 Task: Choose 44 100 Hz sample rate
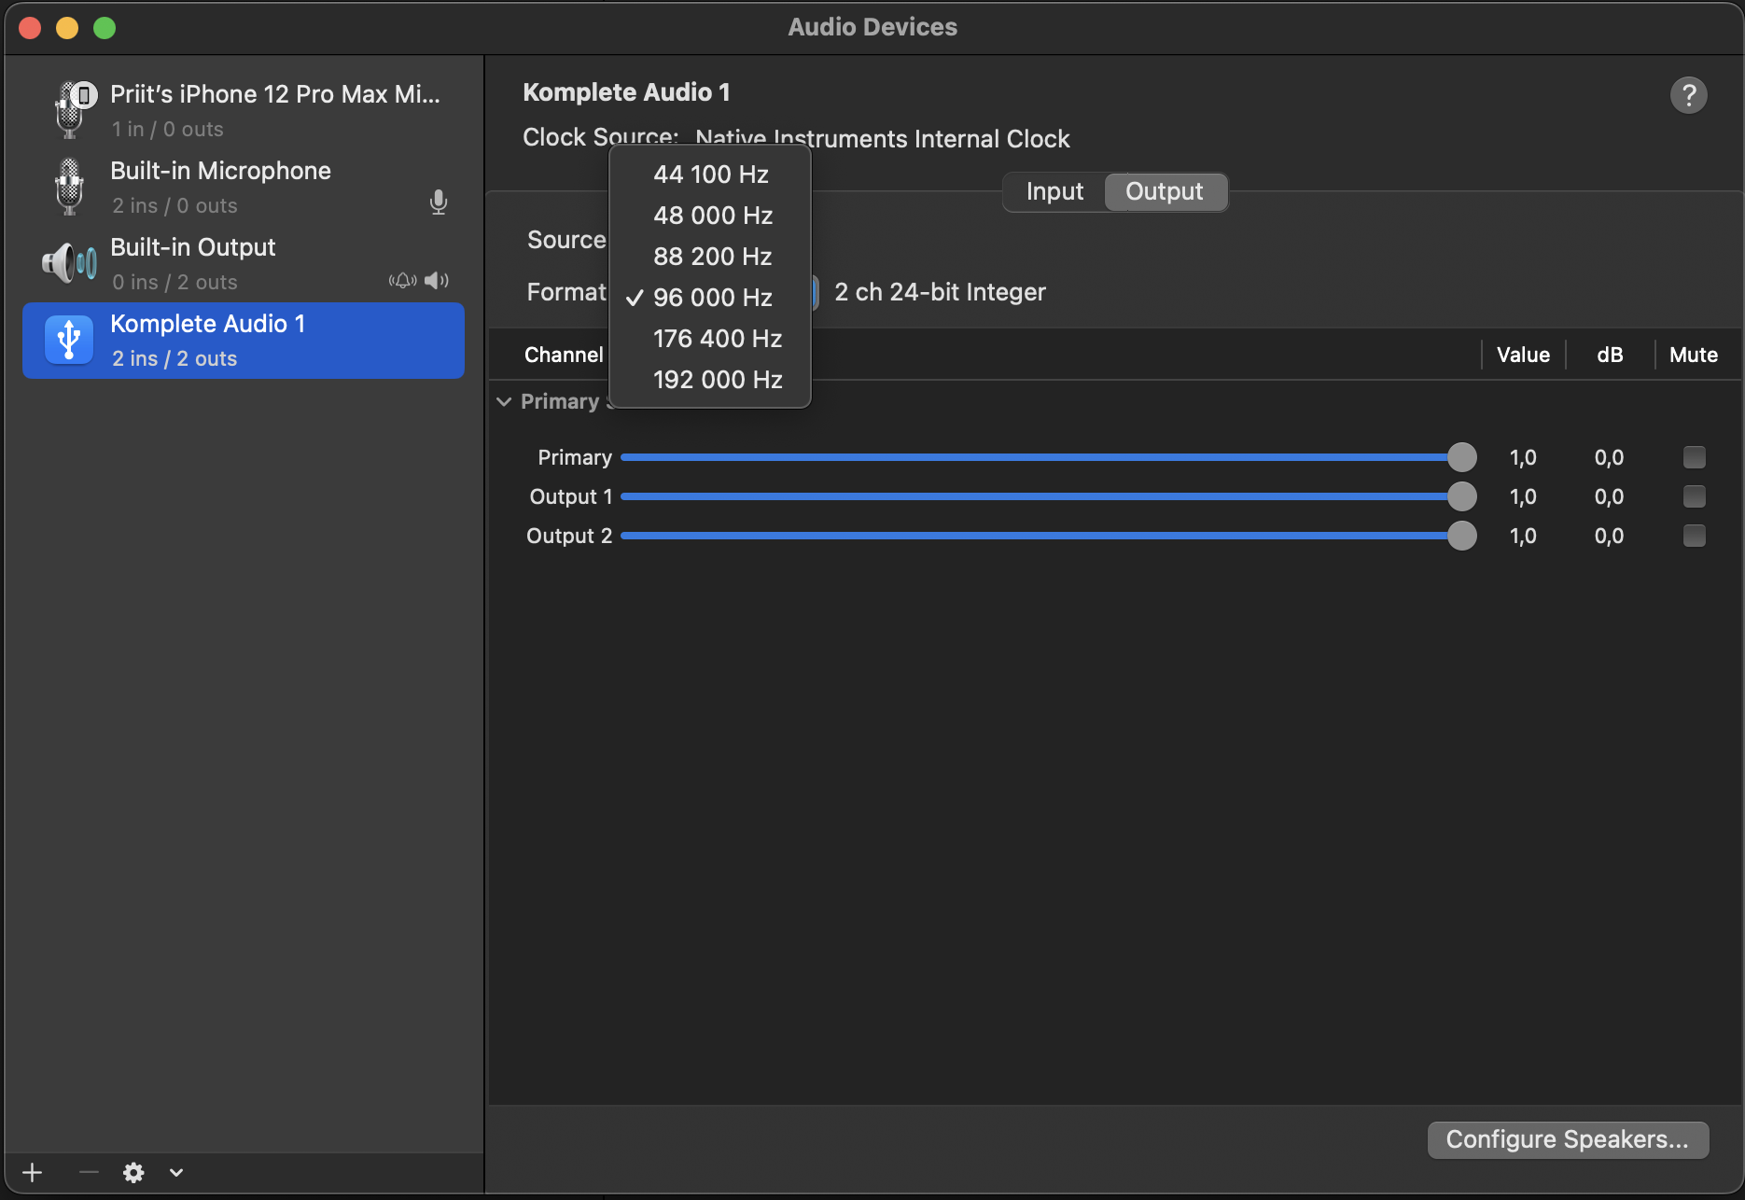pyautogui.click(x=710, y=174)
